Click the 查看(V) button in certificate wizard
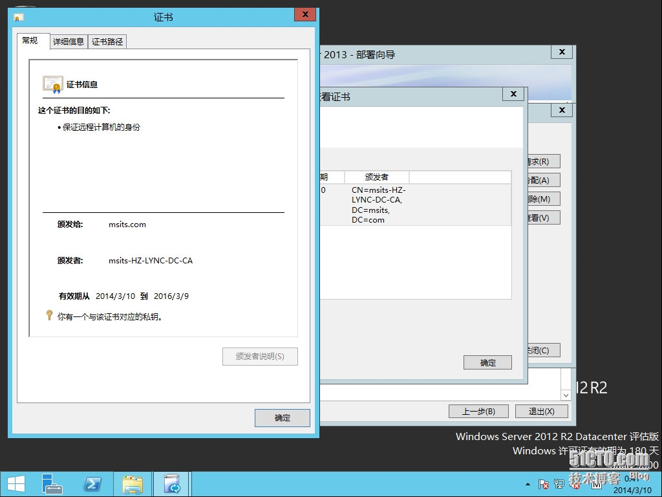This screenshot has width=662, height=497. [544, 217]
